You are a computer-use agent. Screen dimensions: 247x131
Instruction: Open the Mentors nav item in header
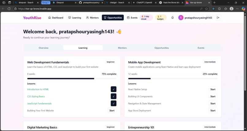[92, 18]
